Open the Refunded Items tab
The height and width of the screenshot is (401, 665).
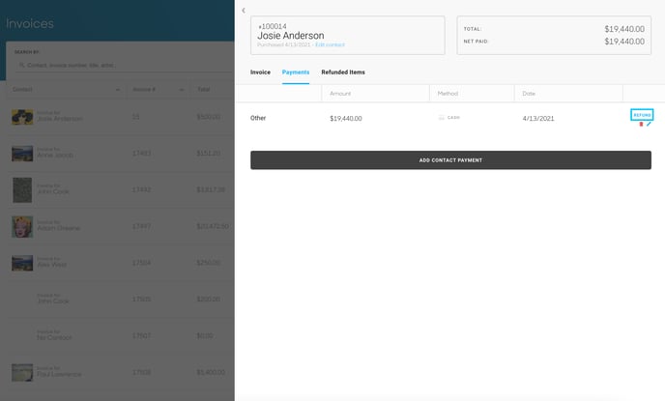(343, 72)
